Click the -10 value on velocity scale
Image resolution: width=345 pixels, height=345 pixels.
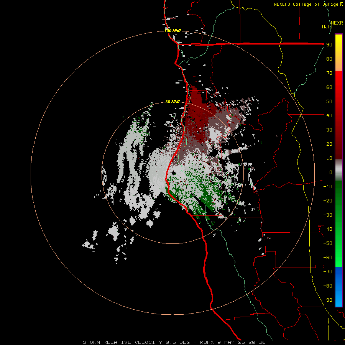(328, 187)
